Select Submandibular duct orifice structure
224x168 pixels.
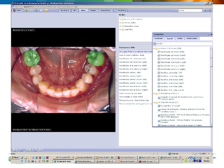[131, 97]
